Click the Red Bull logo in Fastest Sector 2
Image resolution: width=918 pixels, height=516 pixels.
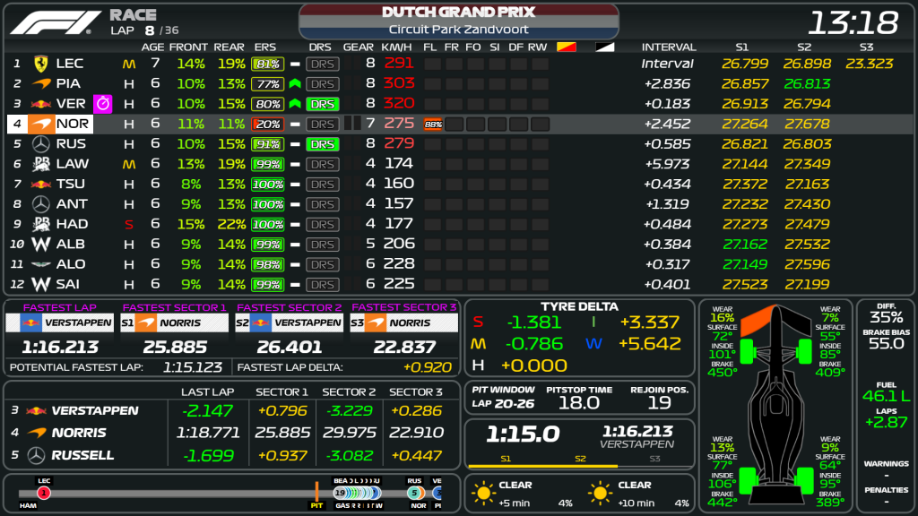click(x=261, y=322)
